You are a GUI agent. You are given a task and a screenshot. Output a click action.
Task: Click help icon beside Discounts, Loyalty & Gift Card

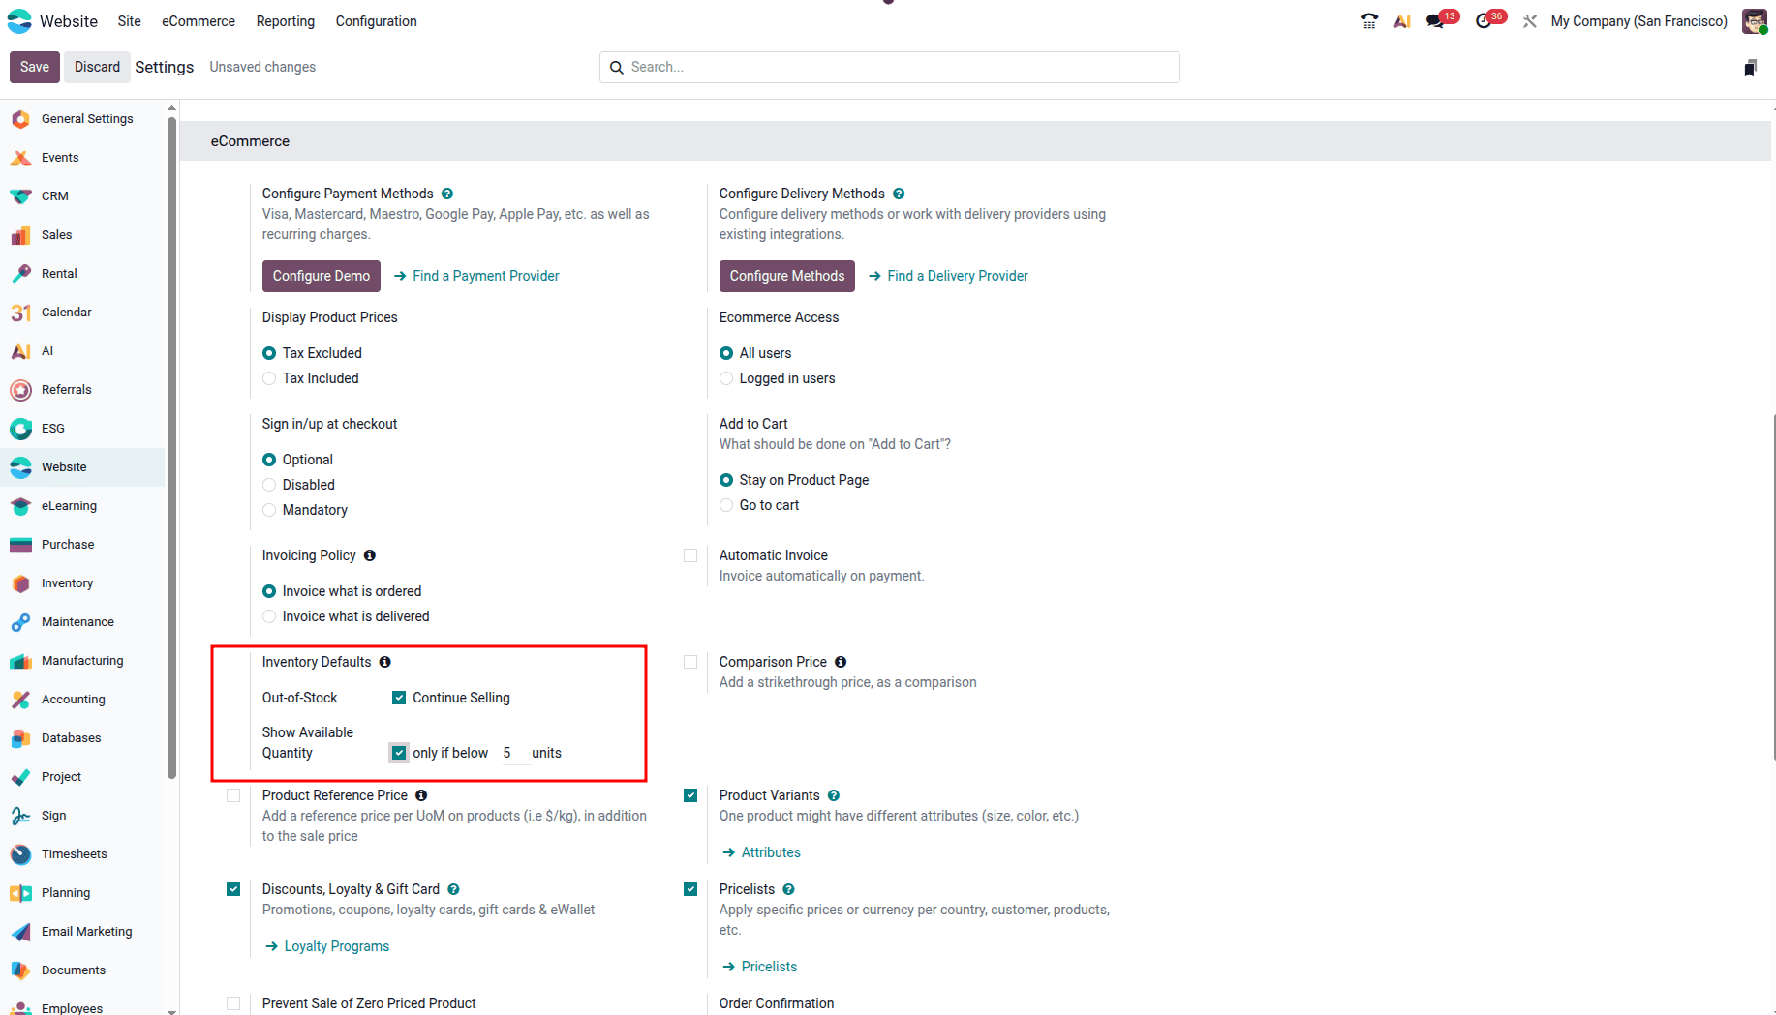pos(453,889)
